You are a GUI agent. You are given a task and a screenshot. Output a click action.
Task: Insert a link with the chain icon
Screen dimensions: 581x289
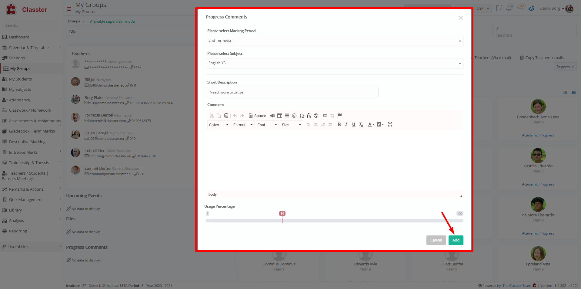click(x=325, y=116)
